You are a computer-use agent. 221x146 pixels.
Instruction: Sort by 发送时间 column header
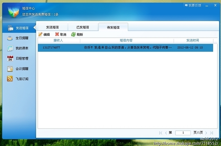pos(193,41)
